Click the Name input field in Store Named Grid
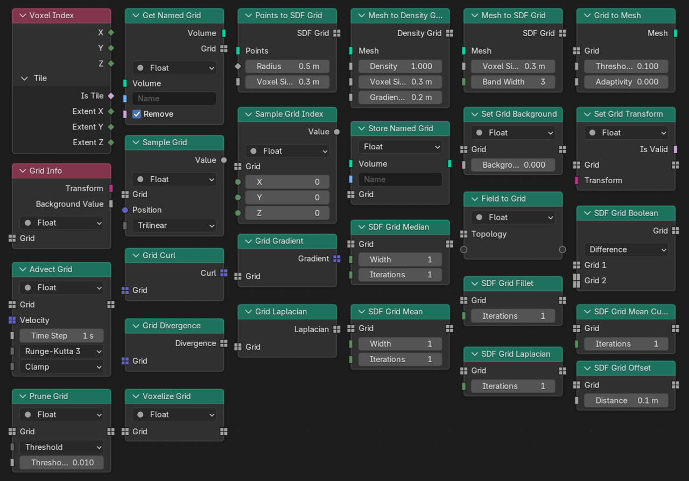Viewport: 689px width, 481px height. (x=400, y=179)
